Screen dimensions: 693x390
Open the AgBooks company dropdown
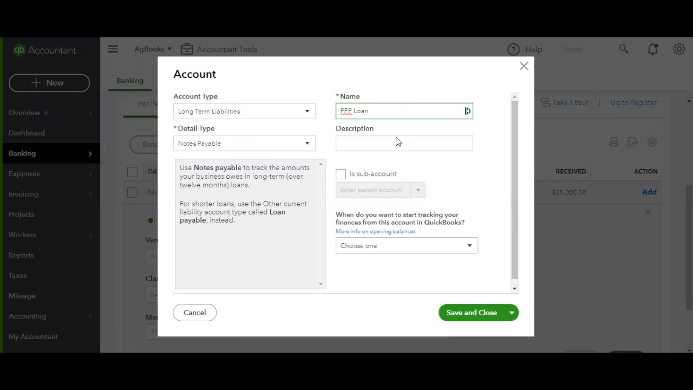[153, 49]
